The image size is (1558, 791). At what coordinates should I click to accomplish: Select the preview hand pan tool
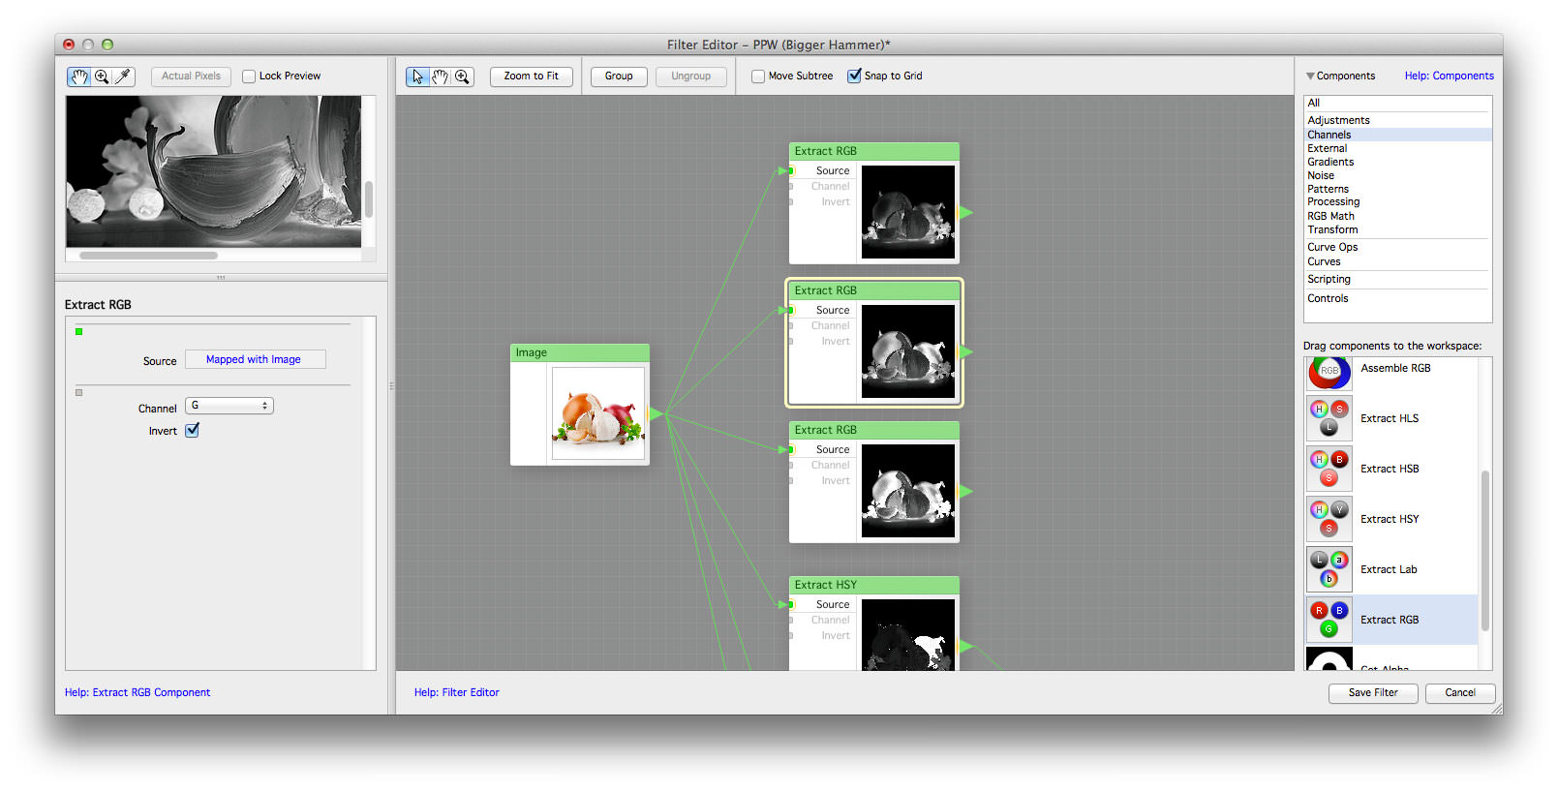[78, 76]
